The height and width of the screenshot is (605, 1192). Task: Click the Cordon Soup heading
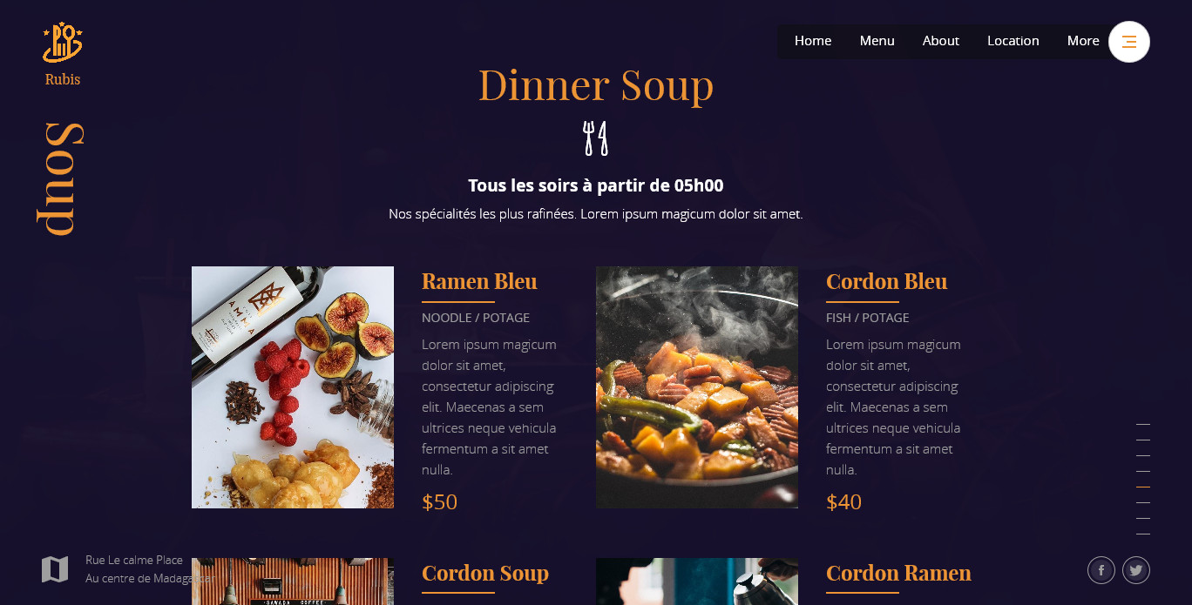click(x=485, y=573)
